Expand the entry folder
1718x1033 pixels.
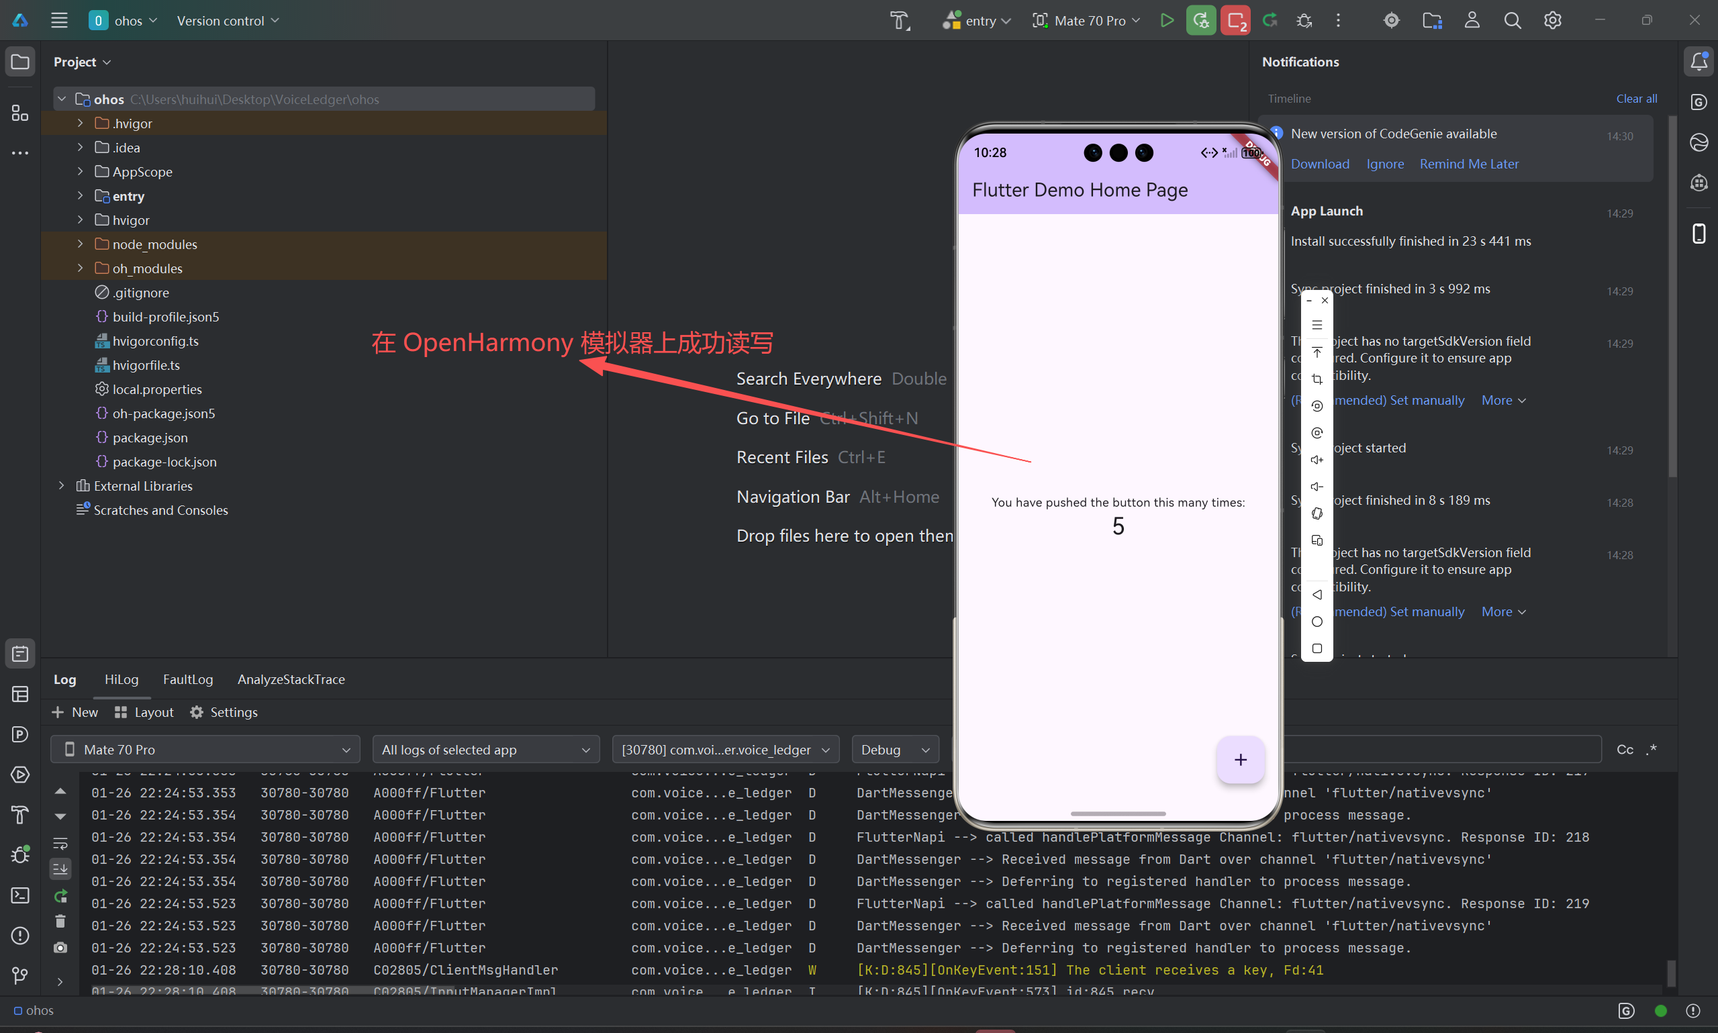[80, 195]
